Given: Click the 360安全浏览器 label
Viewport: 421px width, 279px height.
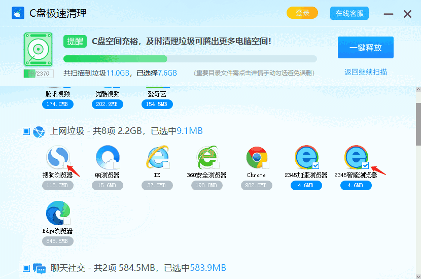Looking at the screenshot, I should pos(207,175).
